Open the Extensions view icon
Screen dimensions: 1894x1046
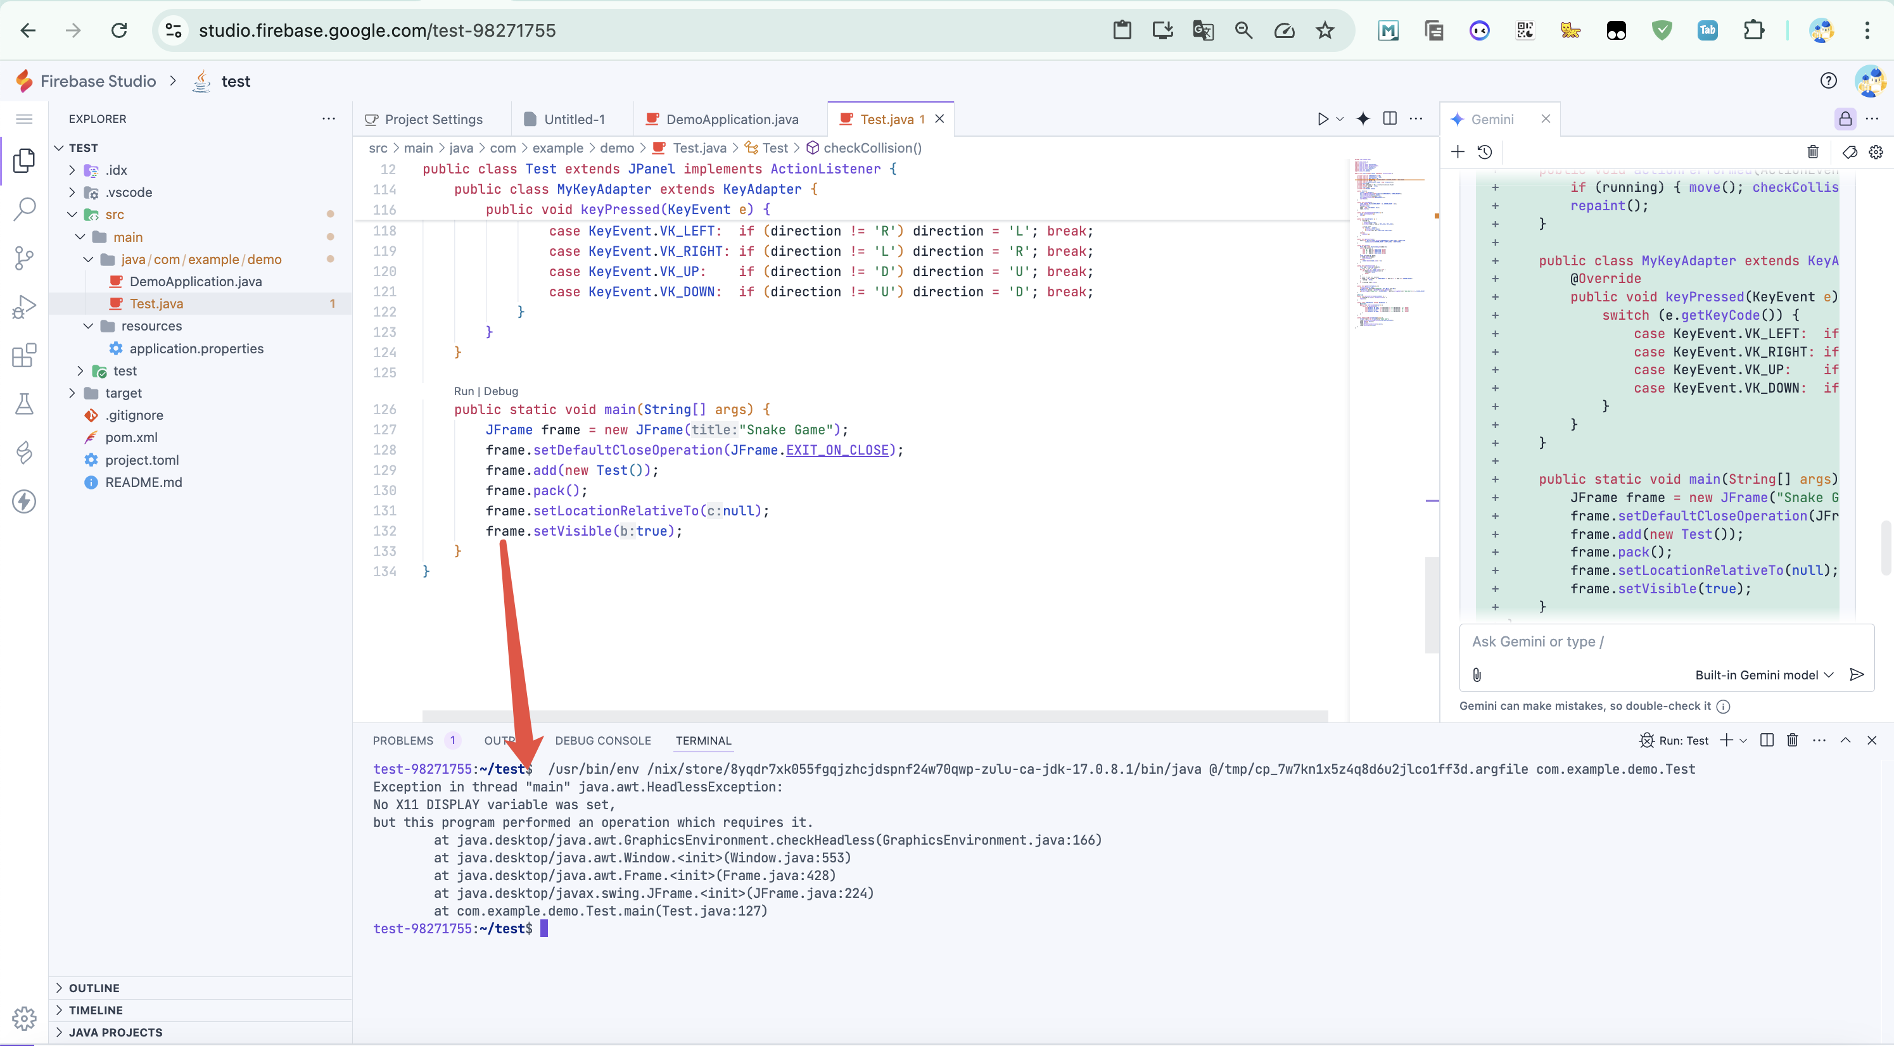24,356
